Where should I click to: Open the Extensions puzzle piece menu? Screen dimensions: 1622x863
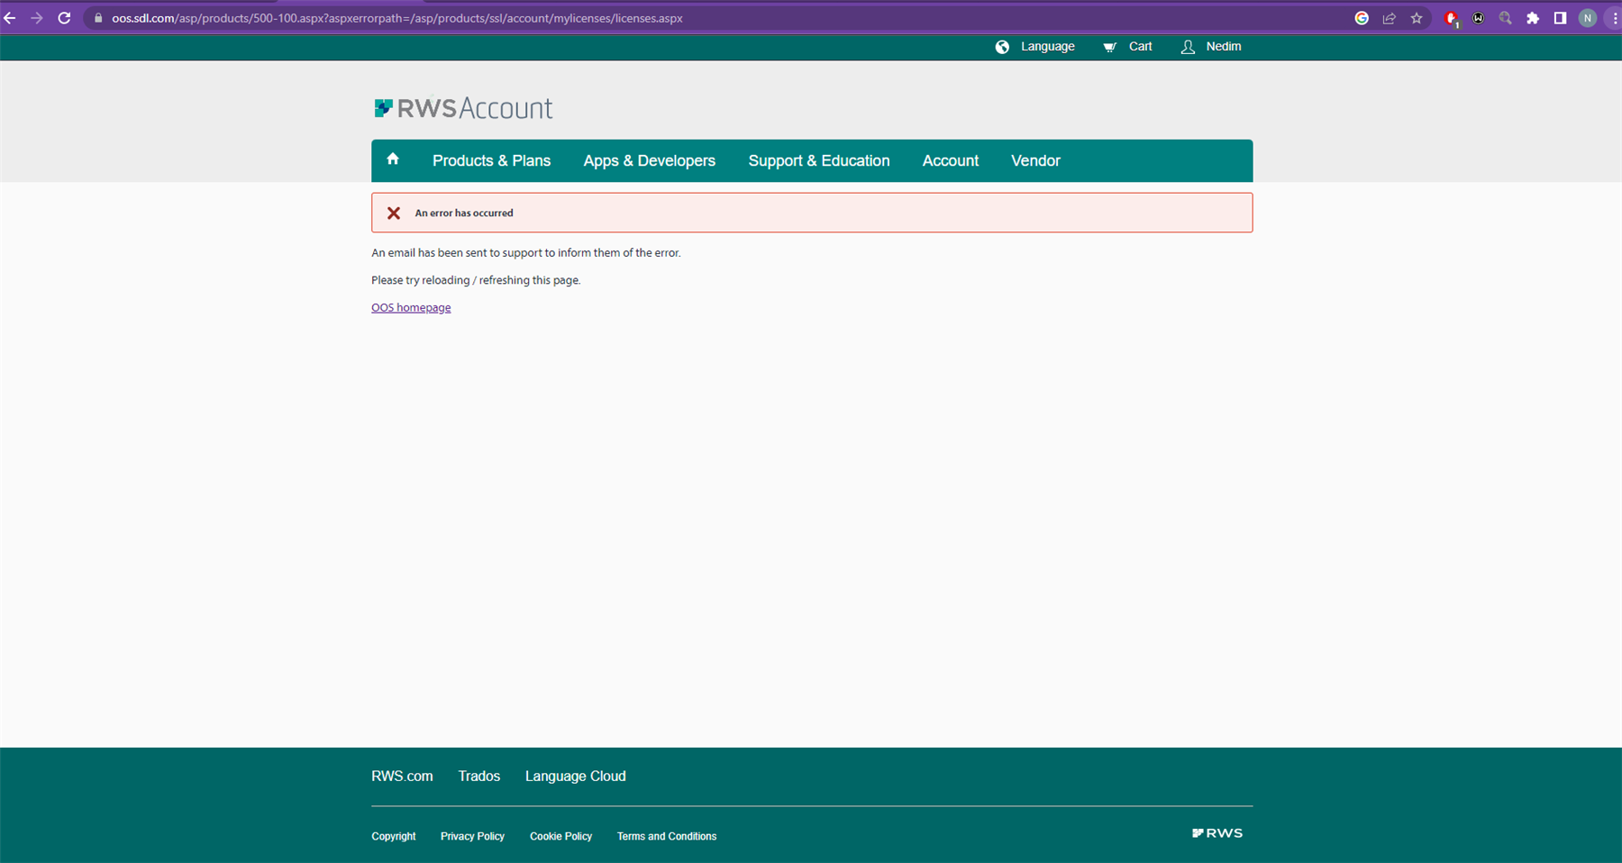point(1533,18)
